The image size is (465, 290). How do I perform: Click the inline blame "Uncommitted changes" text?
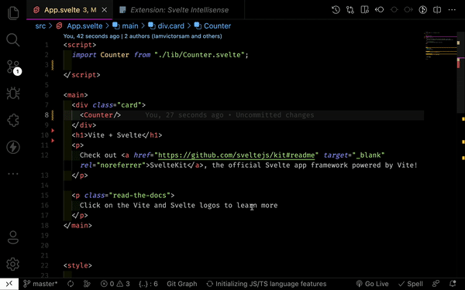point(275,115)
